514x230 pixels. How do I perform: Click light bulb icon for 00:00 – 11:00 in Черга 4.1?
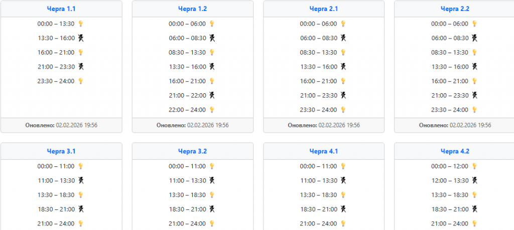(x=343, y=166)
